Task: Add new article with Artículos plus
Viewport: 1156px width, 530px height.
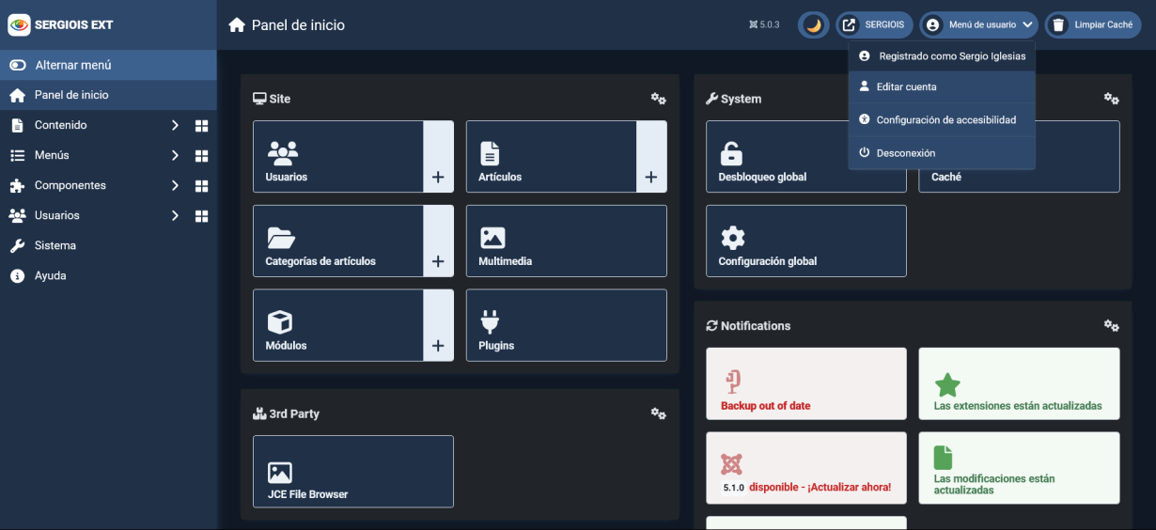Action: [651, 157]
